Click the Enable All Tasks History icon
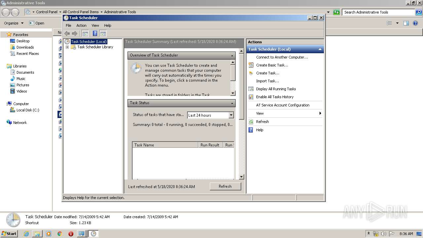Image resolution: width=423 pixels, height=238 pixels. pyautogui.click(x=251, y=97)
